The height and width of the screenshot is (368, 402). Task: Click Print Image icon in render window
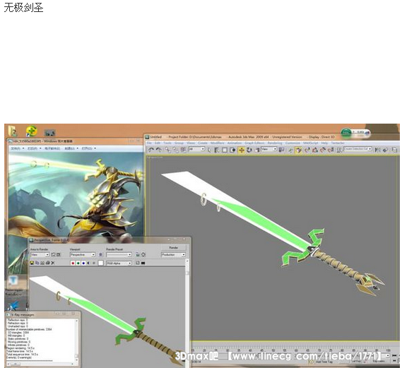(x=47, y=263)
